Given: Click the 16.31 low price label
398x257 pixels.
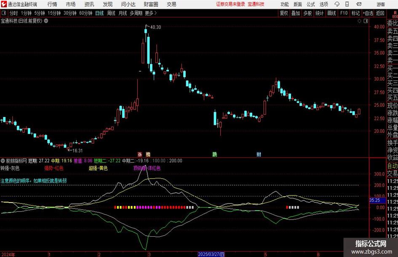Looking at the screenshot, I should (77, 150).
